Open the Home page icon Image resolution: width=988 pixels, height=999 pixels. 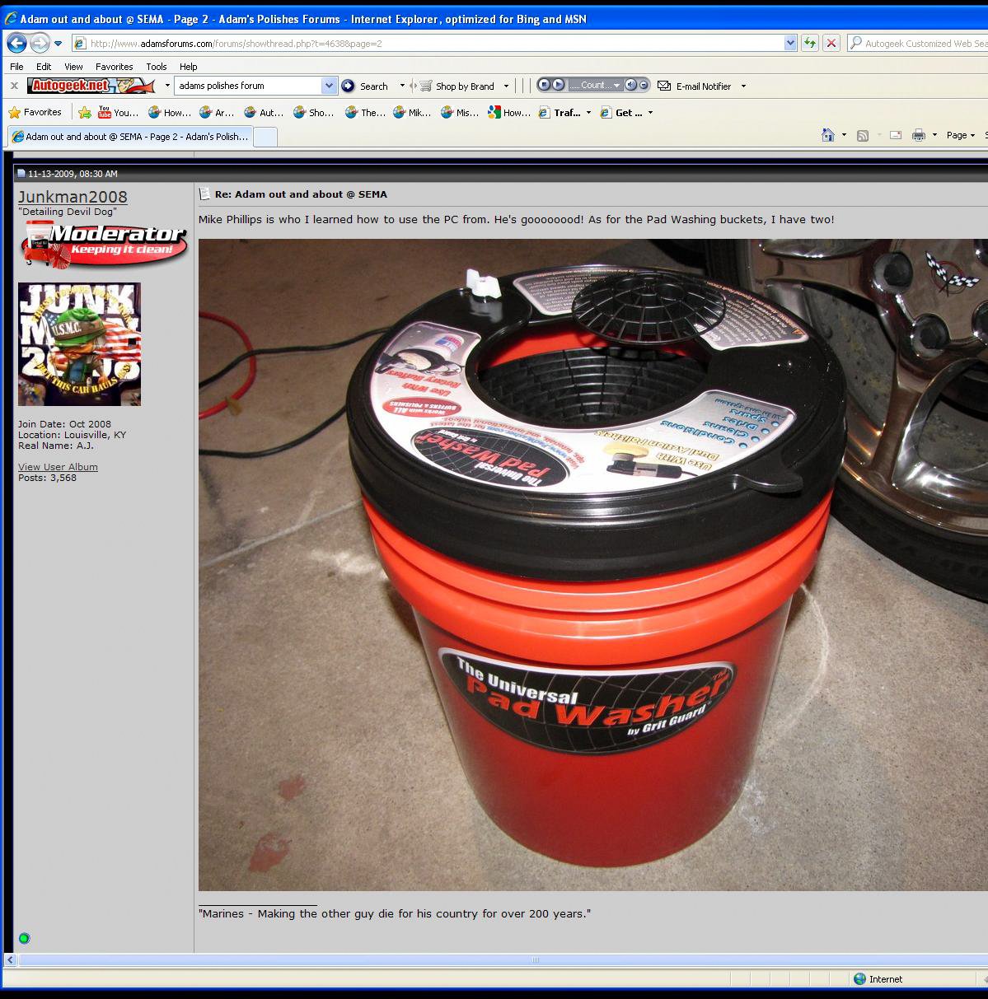(x=828, y=136)
